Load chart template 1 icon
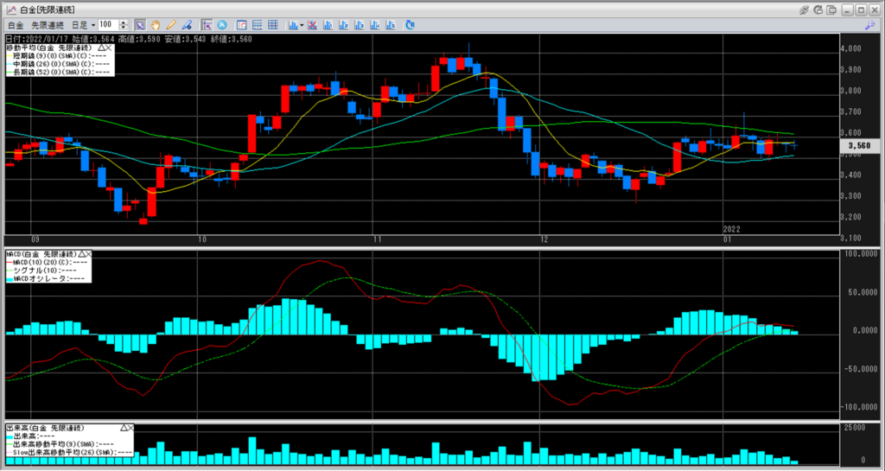The width and height of the screenshot is (885, 471). [x=328, y=25]
